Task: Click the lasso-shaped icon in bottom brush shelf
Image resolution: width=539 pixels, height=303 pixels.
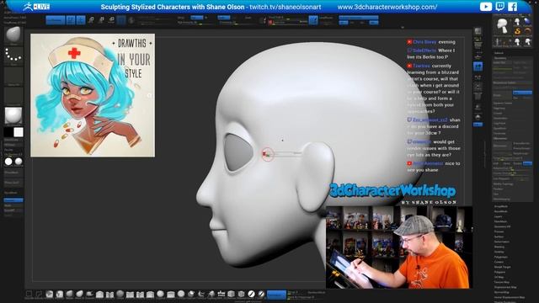Action: pos(40,294)
